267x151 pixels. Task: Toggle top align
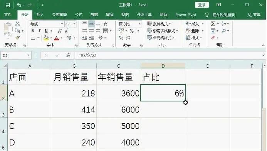point(84,24)
